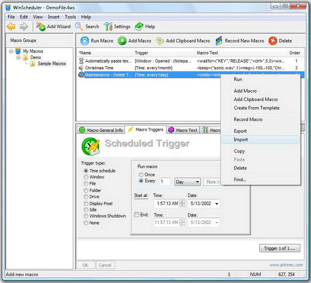
Task: Start Record New Macro
Action: pyautogui.click(x=239, y=41)
